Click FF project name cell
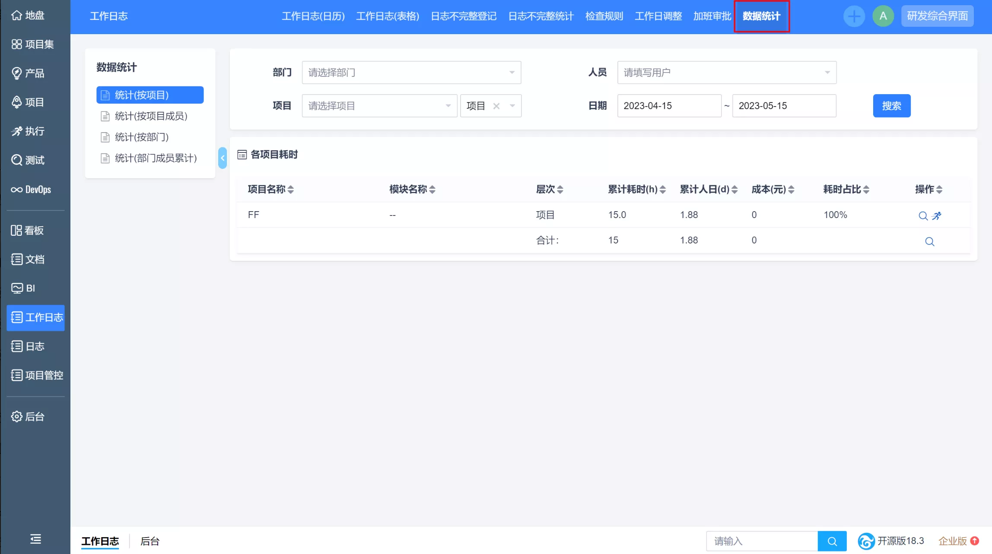The height and width of the screenshot is (554, 992). click(x=254, y=215)
